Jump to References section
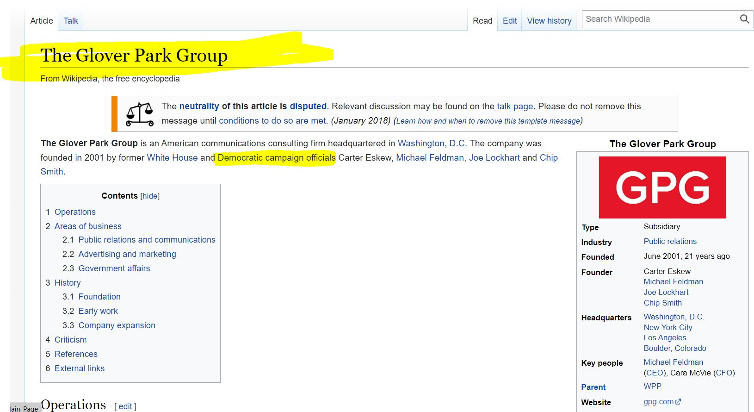The image size is (754, 412). pos(76,354)
